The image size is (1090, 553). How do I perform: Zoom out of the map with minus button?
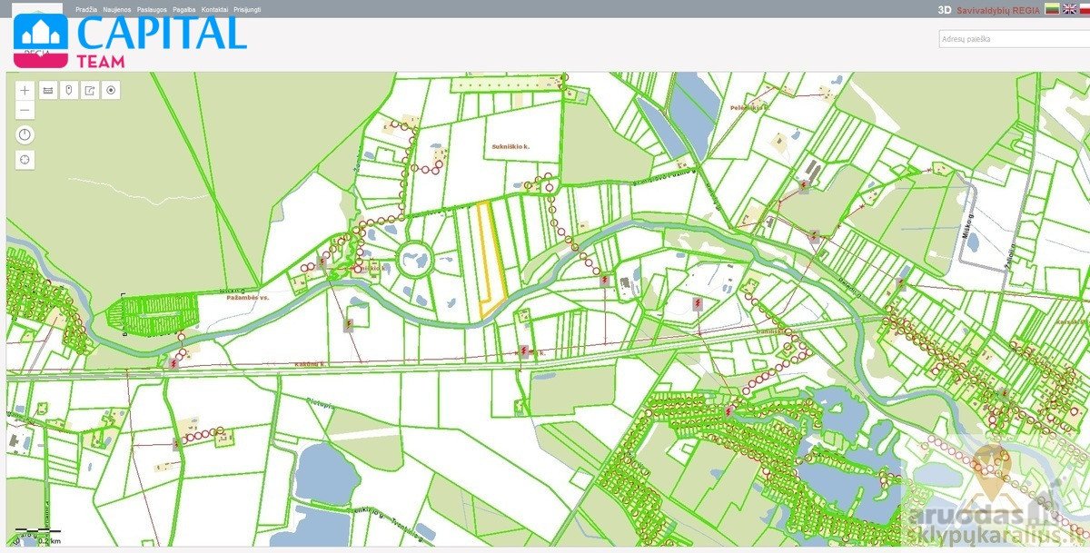[25, 111]
